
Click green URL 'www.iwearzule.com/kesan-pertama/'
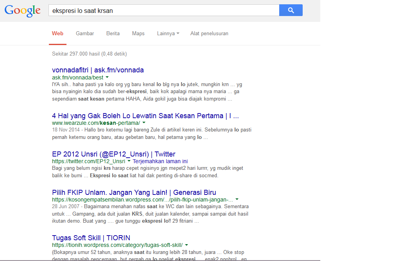pyautogui.click(x=96, y=123)
